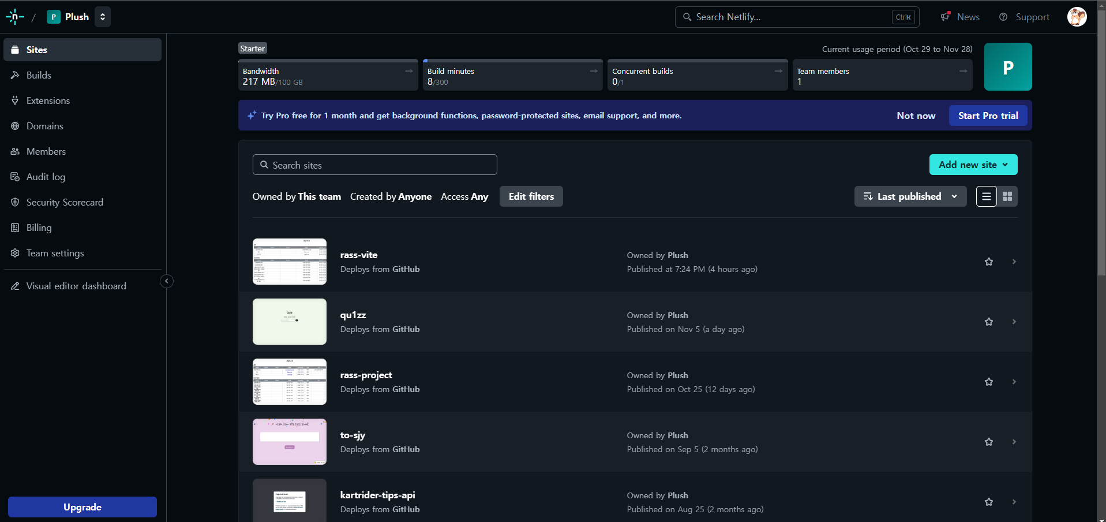This screenshot has height=522, width=1106.
Task: Open the qu1zz site
Action: 353,315
